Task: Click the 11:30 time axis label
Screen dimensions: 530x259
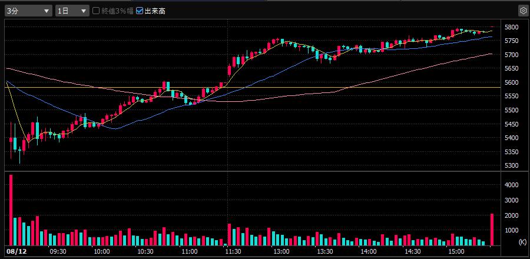Action: coord(233,251)
